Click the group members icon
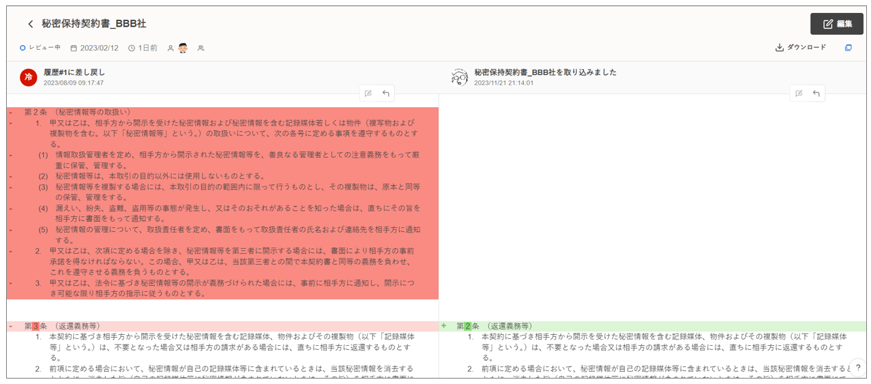This screenshot has height=384, width=871. click(201, 48)
